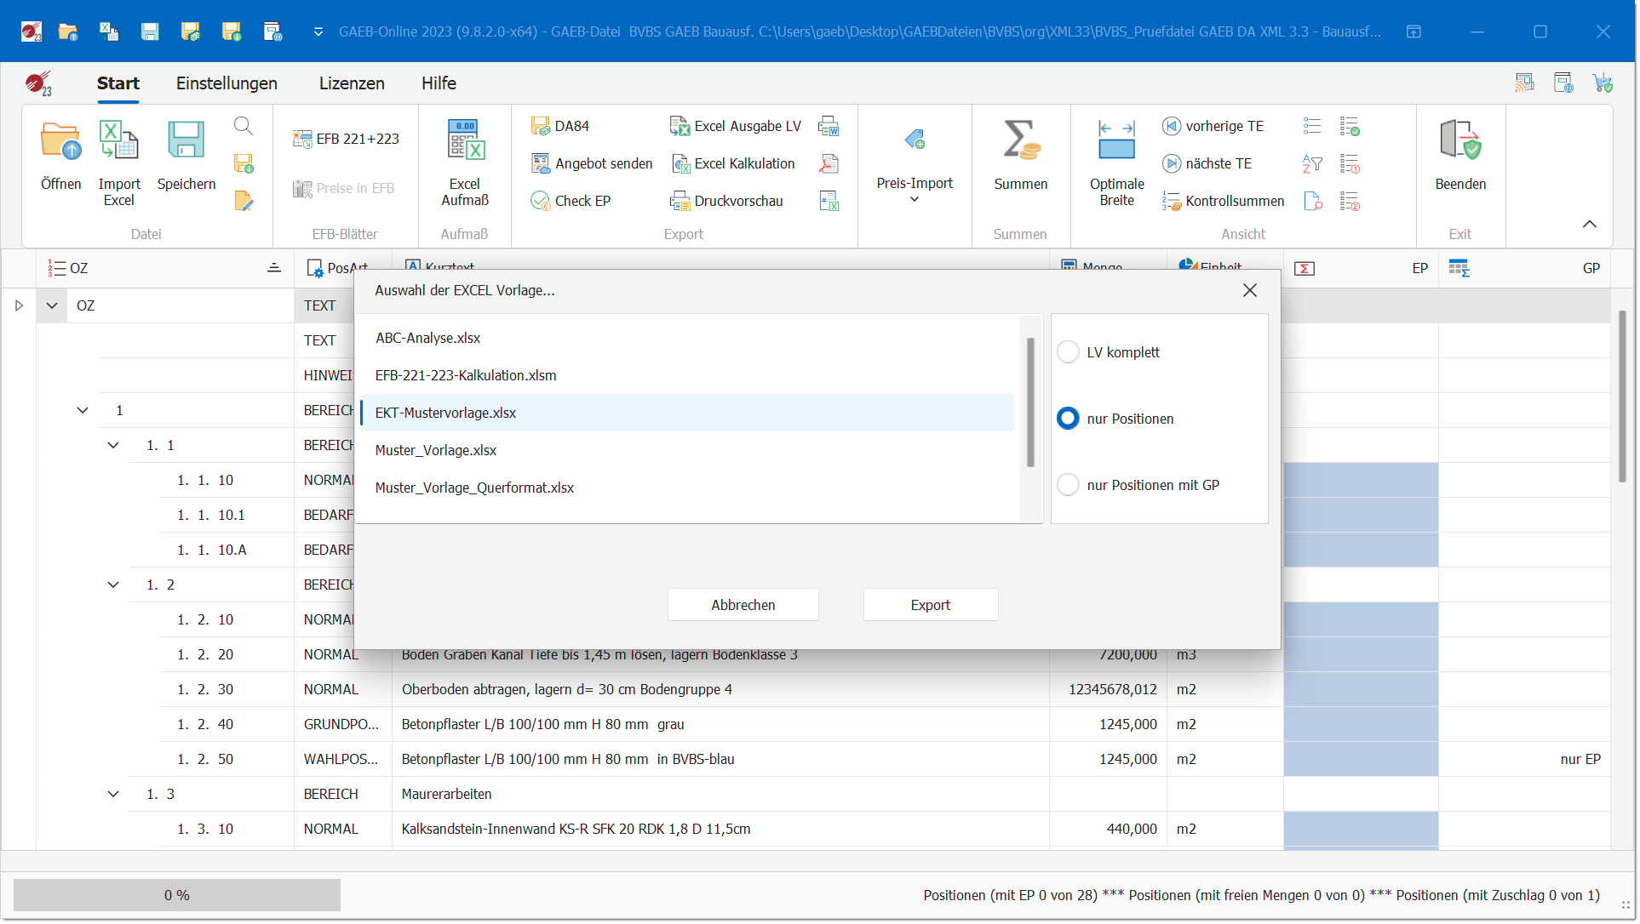Click the Check EP icon
The width and height of the screenshot is (1640, 924).
[541, 201]
